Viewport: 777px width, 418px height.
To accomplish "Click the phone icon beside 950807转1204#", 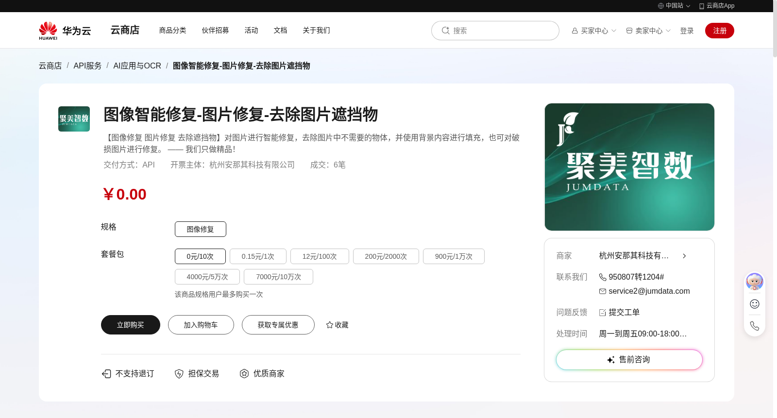I will click(603, 277).
